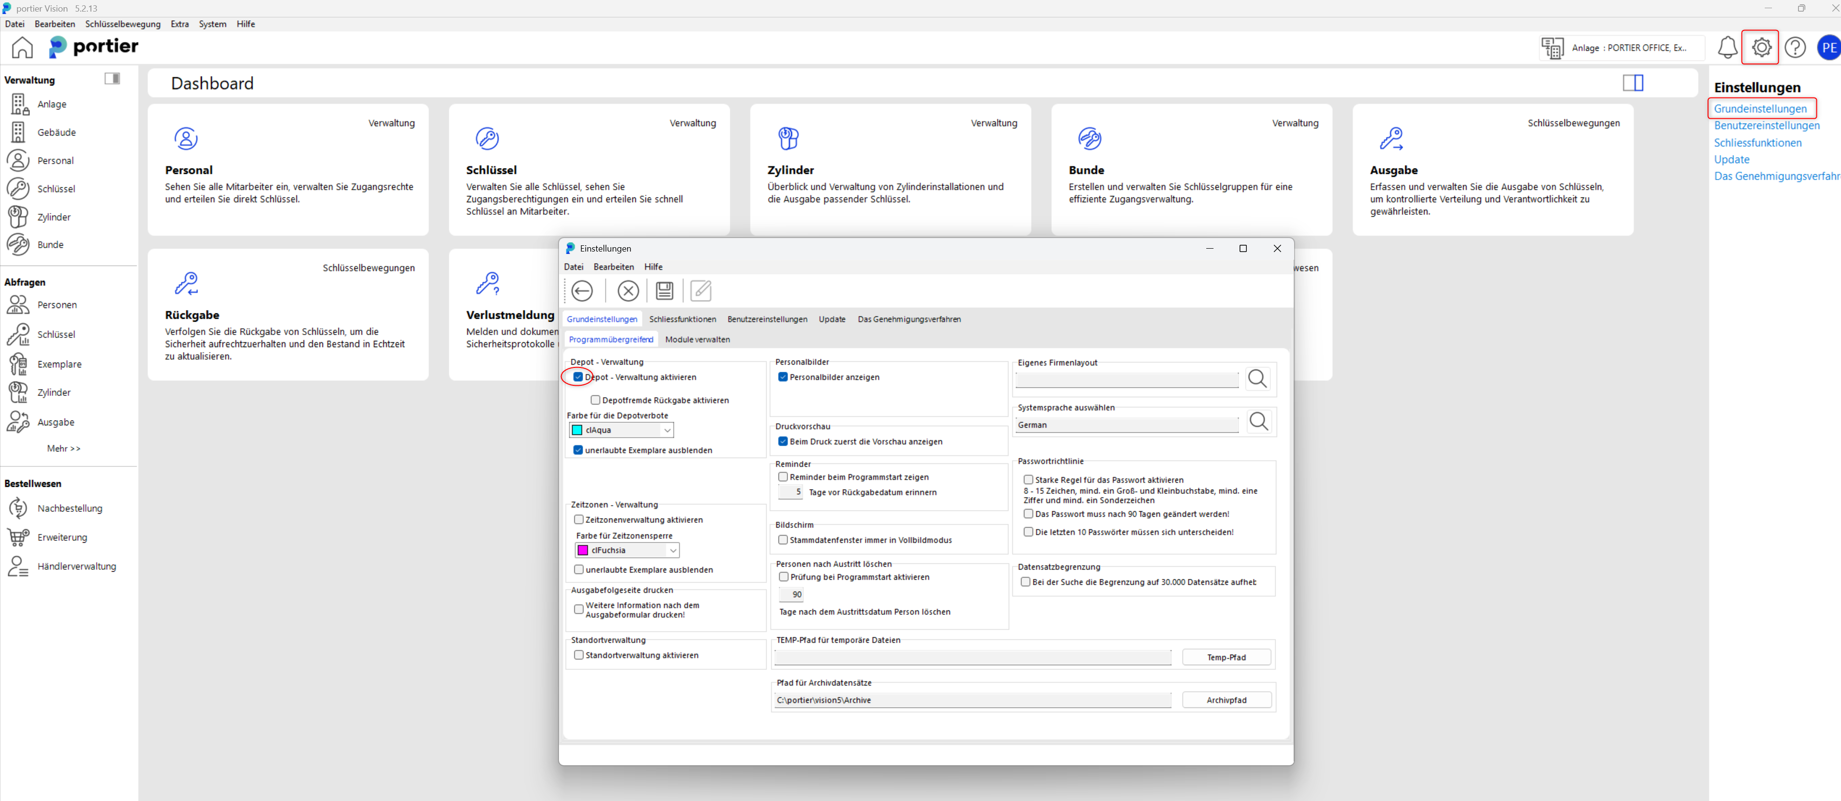The width and height of the screenshot is (1841, 801).
Task: Open clAqua color dropdown
Action: [667, 430]
